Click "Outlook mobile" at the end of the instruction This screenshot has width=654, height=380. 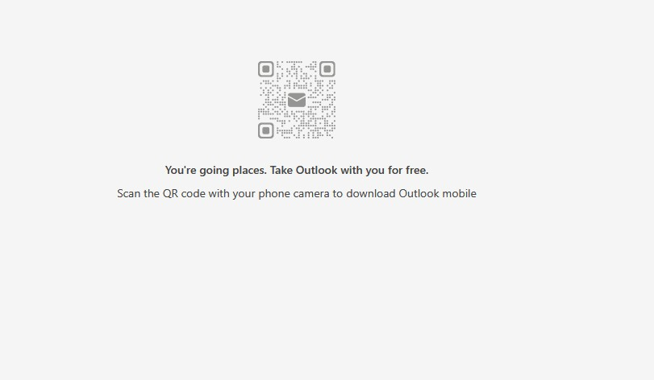click(438, 193)
